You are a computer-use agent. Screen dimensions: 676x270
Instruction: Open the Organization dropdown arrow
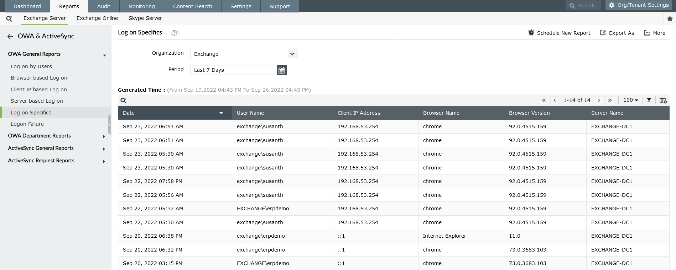tap(292, 54)
